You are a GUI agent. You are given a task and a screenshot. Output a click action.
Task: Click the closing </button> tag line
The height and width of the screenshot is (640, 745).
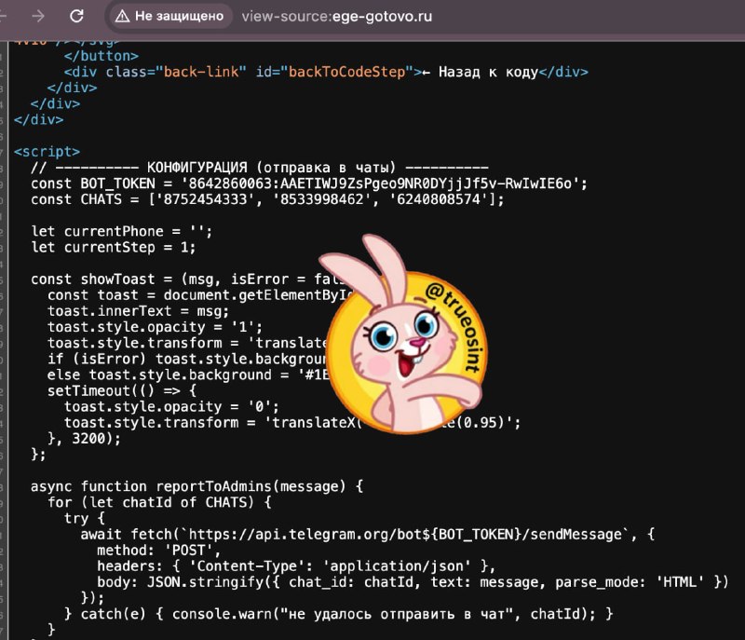102,56
